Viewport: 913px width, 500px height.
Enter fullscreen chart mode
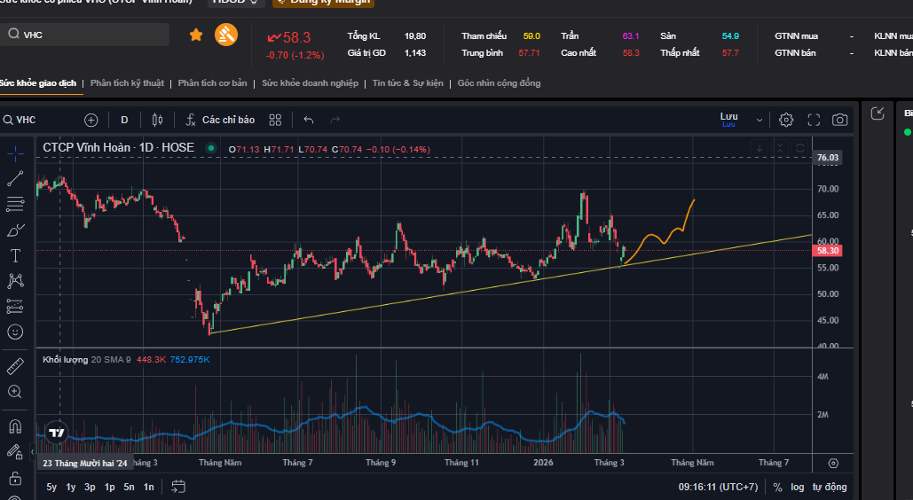coord(813,120)
